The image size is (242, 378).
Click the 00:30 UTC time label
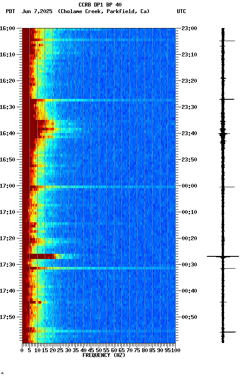coord(189,265)
